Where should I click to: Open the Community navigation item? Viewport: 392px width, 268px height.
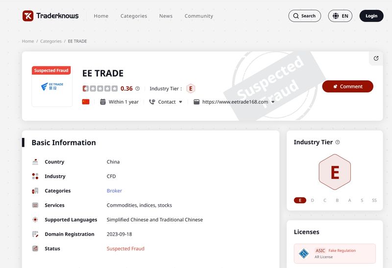[199, 16]
